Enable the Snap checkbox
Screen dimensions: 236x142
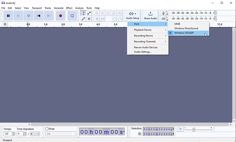tap(47, 129)
